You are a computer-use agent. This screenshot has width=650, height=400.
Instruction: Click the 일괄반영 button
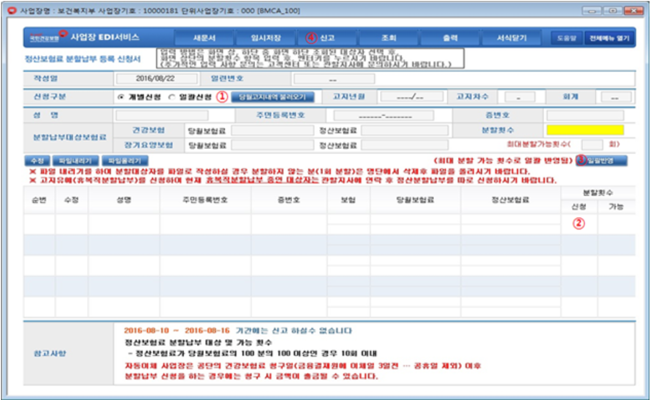coord(606,161)
